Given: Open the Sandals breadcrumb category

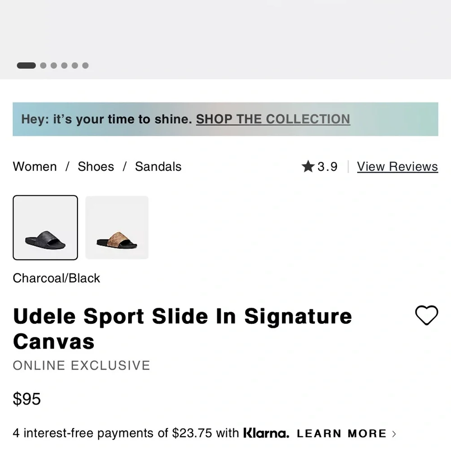Looking at the screenshot, I should coord(158,166).
